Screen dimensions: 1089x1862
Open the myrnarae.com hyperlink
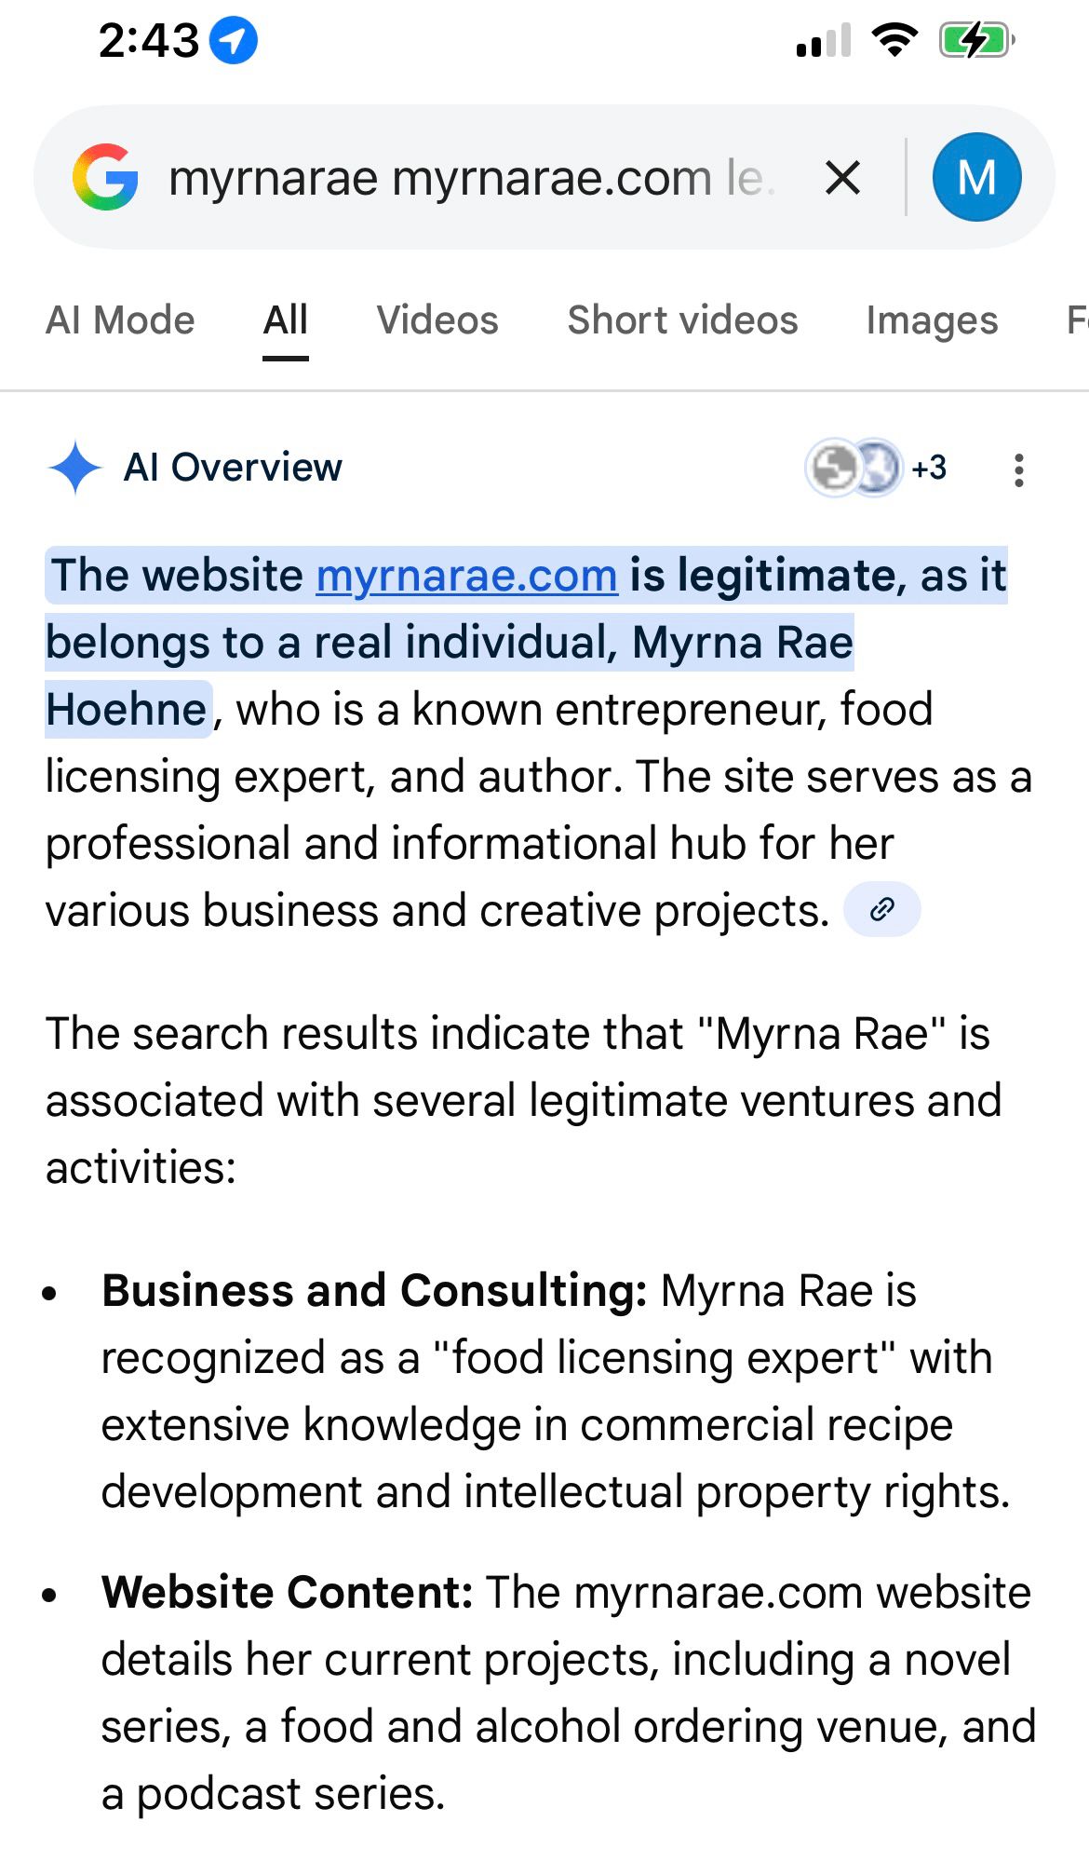[466, 576]
